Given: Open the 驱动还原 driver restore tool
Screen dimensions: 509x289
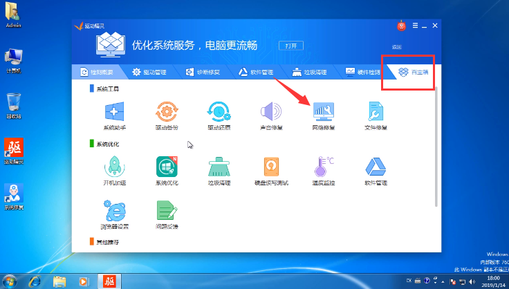Looking at the screenshot, I should [x=219, y=112].
